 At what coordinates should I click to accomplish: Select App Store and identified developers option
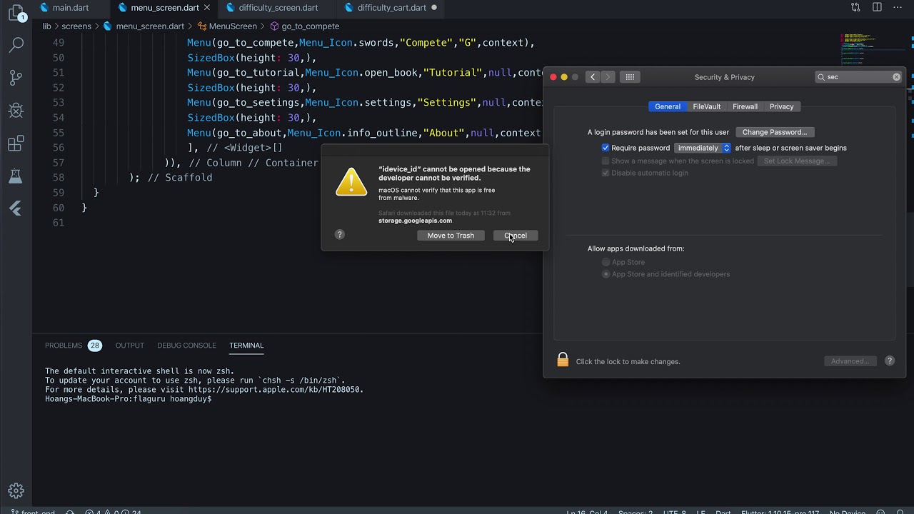pyautogui.click(x=606, y=274)
